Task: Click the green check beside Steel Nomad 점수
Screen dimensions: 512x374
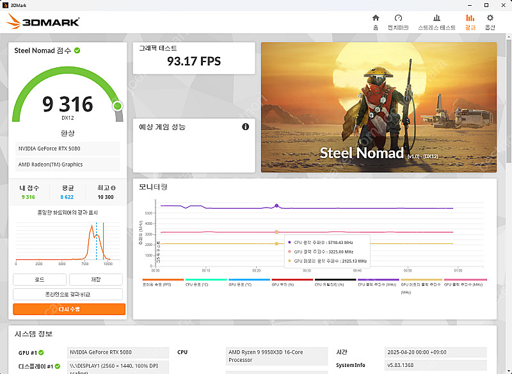Action: point(77,51)
